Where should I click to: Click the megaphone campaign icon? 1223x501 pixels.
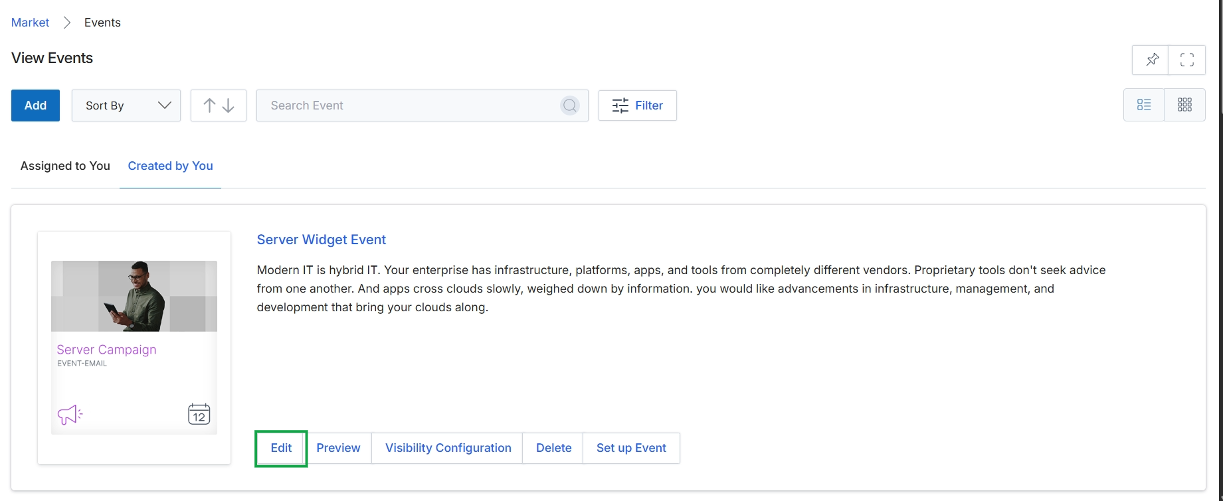(70, 415)
